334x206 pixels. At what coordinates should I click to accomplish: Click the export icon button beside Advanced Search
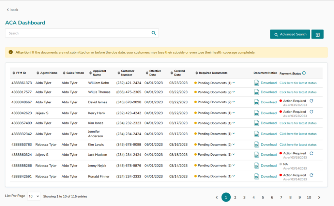tap(317, 34)
